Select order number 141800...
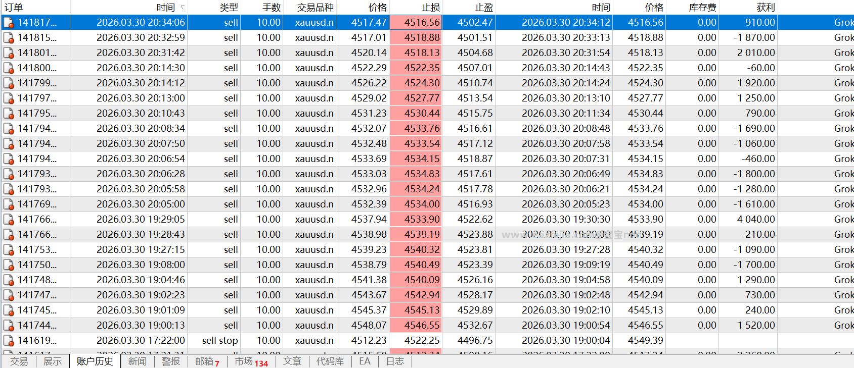Screen dimensions: 854x368 tap(37, 68)
